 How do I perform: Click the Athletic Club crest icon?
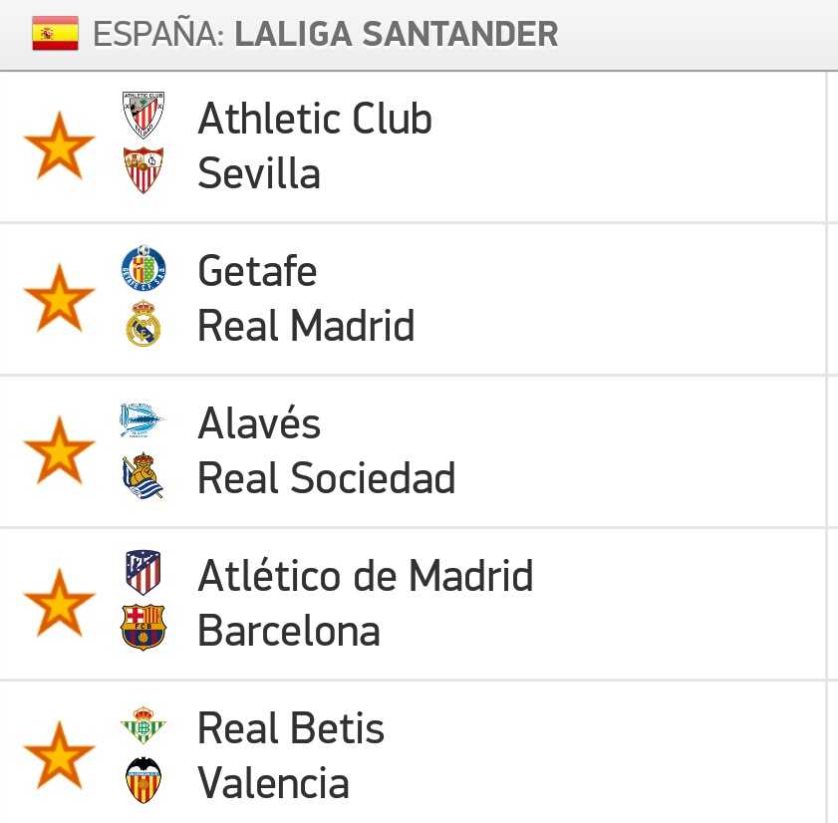click(x=142, y=116)
